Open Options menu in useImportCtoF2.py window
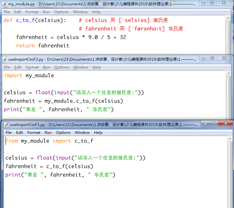The width and height of the screenshot is (234, 208). click(x=61, y=67)
